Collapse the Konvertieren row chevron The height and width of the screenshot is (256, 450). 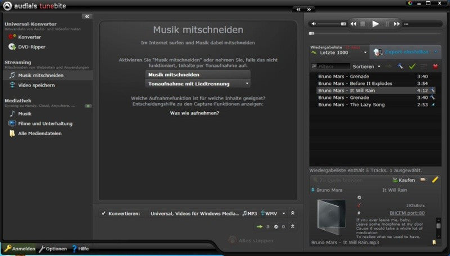point(292,213)
